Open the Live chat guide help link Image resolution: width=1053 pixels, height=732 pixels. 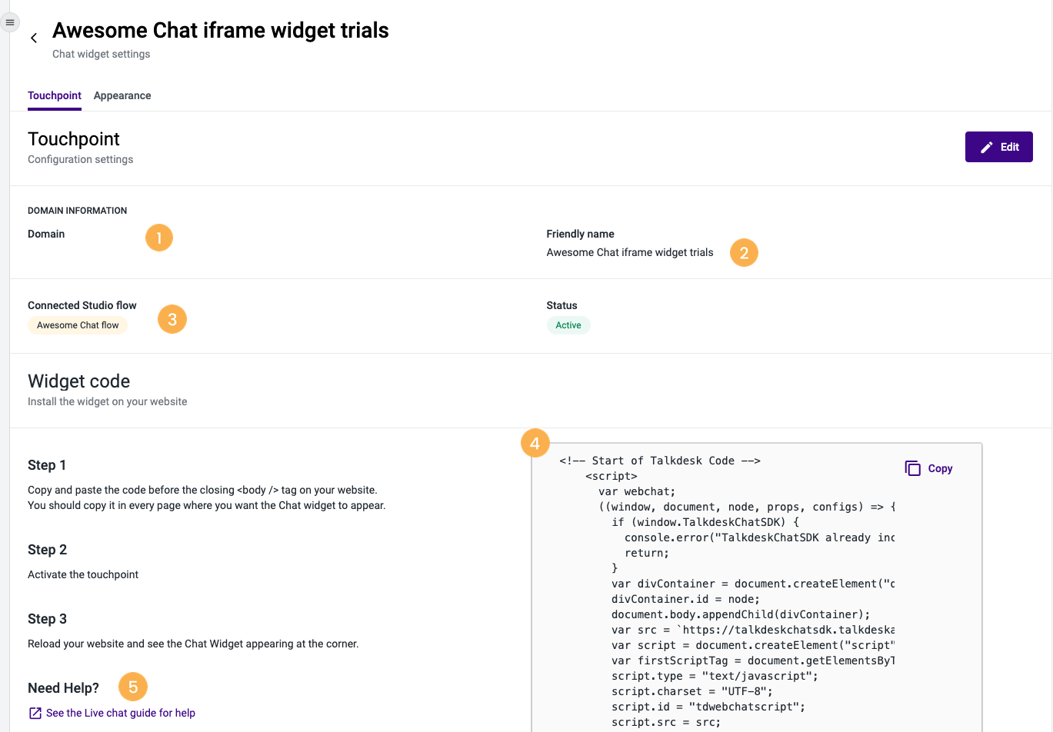tap(119, 713)
